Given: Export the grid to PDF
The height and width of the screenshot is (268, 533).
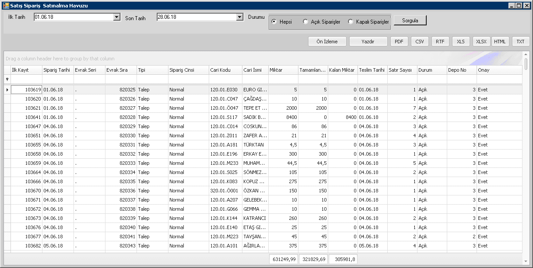Looking at the screenshot, I should coord(399,42).
